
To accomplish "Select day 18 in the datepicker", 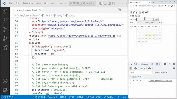I will click(x=150, y=35).
